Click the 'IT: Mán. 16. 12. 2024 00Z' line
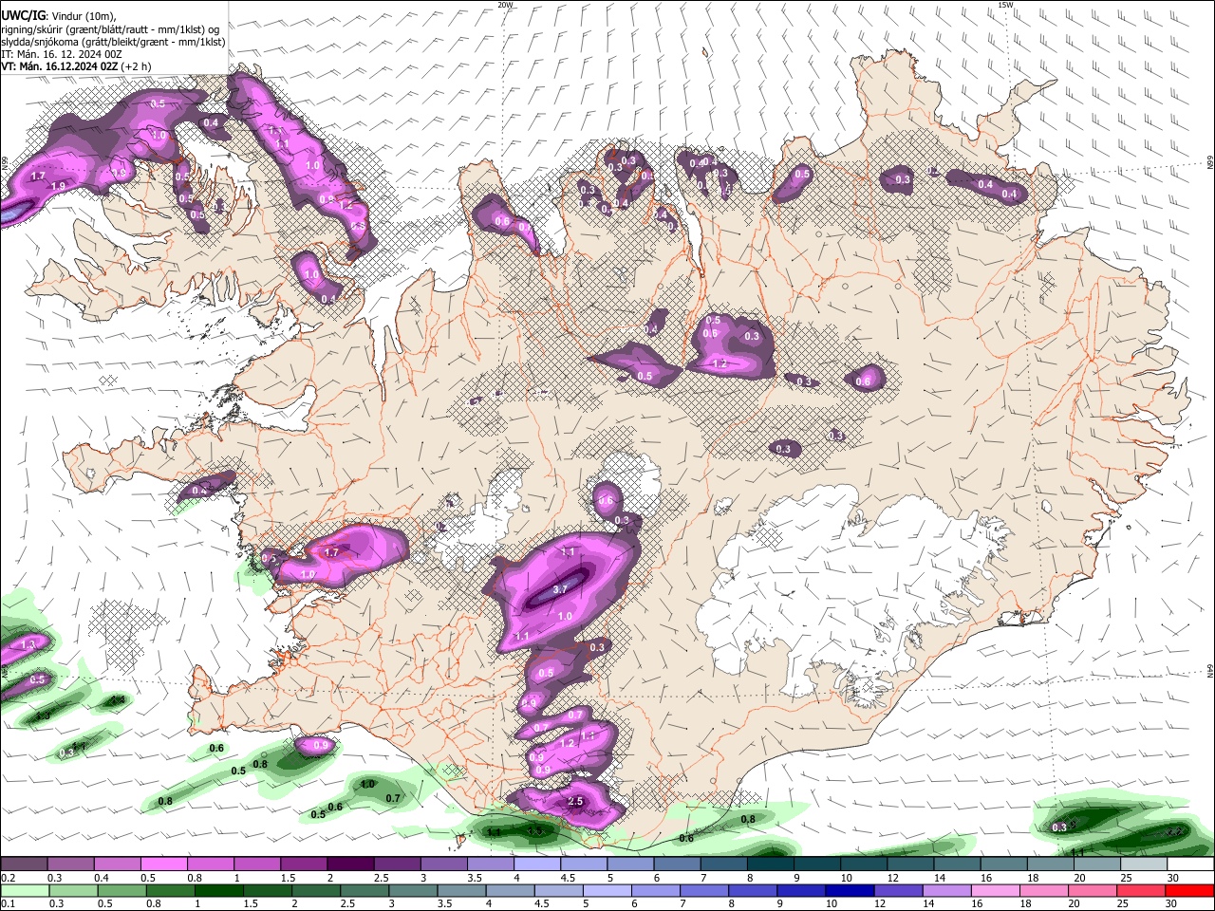 62,54
